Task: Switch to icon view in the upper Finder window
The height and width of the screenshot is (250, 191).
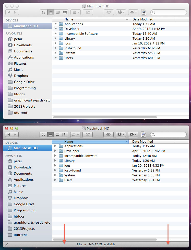Action: click(44, 12)
